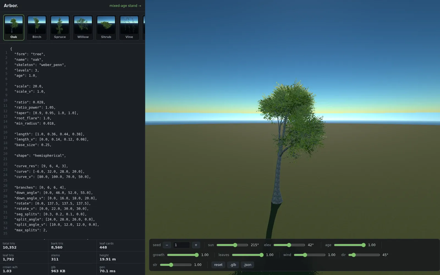Click the Arbor. app title
Viewport: 440px width, 275px height.
[x=11, y=5]
